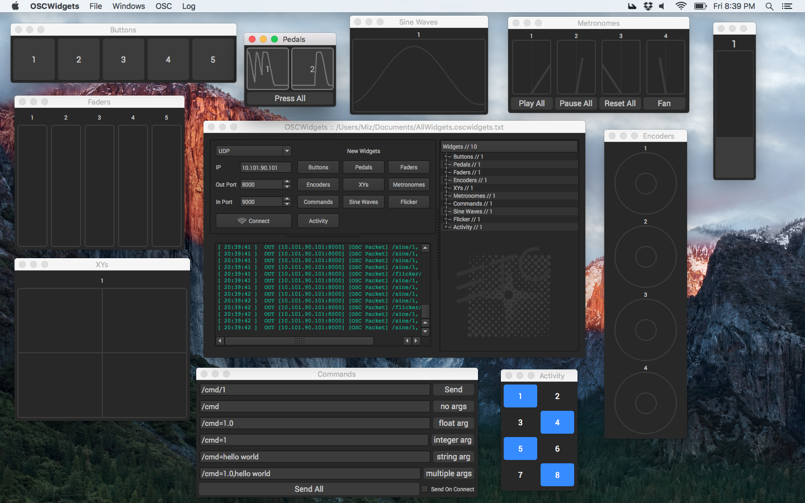
Task: Click the multiple args button
Action: click(x=449, y=473)
